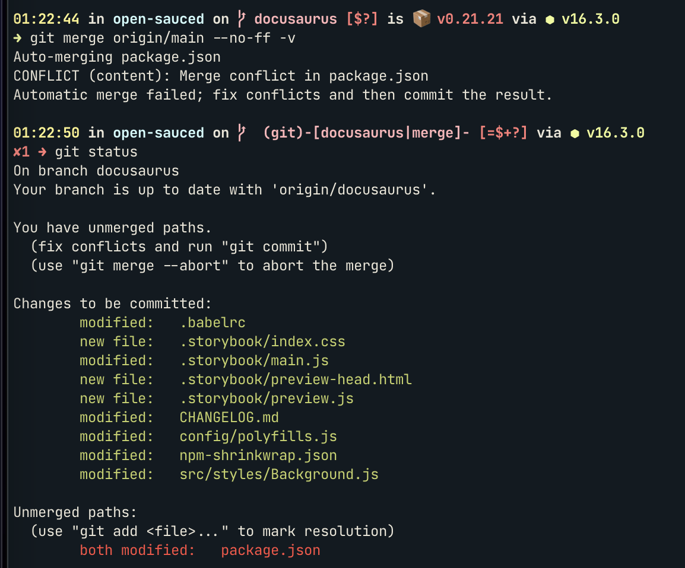
Task: Click the red ✘1 error status indicator
Action: [21, 152]
